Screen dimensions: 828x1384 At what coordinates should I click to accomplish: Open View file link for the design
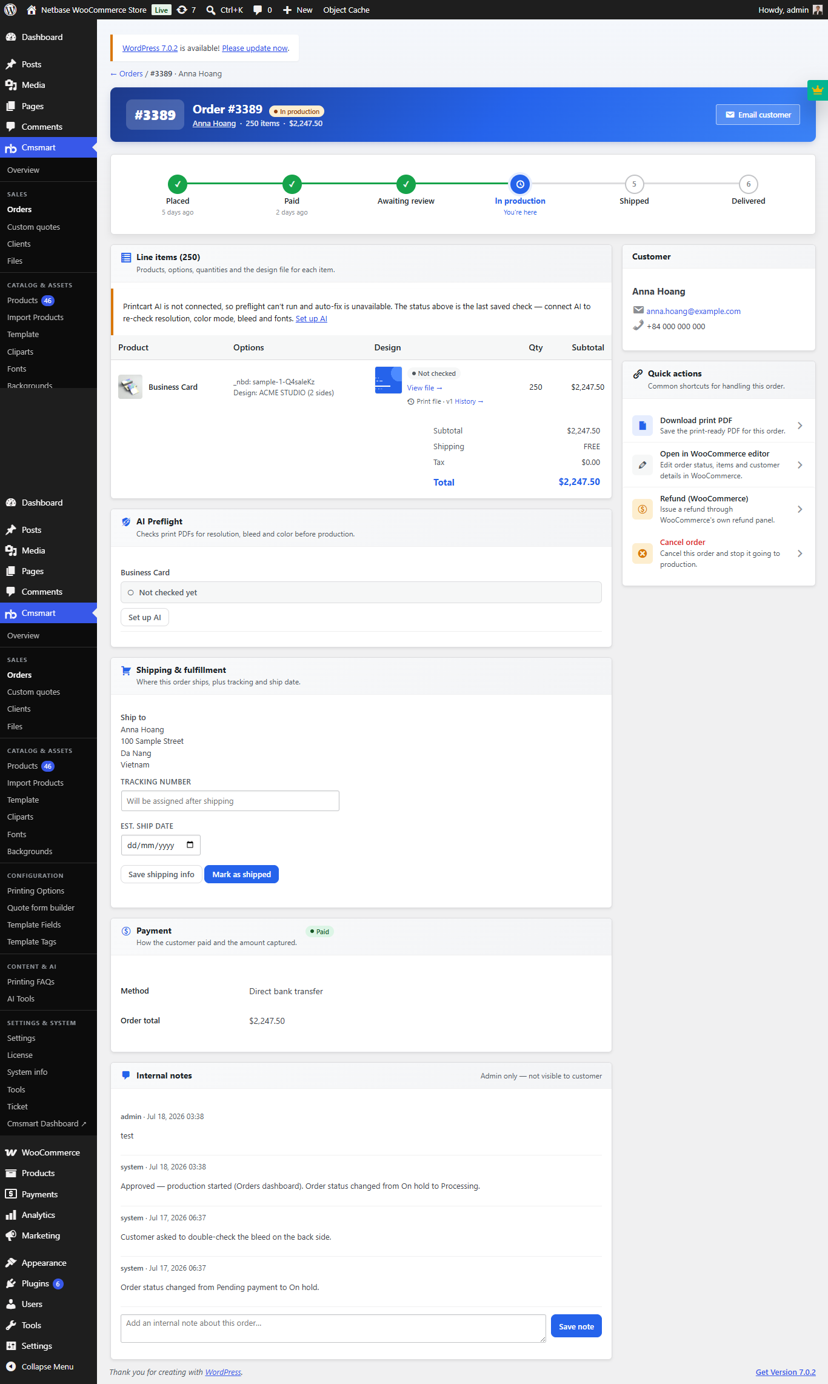424,388
